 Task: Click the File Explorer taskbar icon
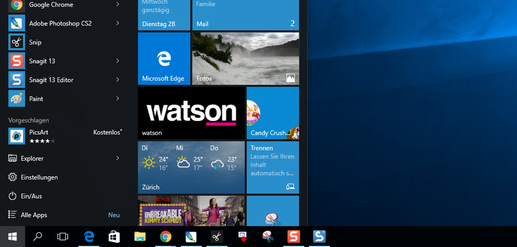140,236
